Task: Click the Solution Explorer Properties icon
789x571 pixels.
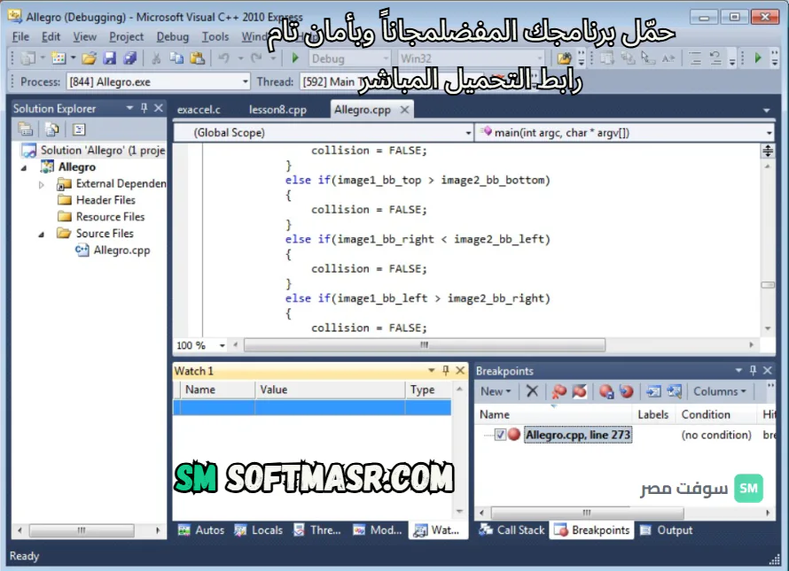Action: pos(25,129)
